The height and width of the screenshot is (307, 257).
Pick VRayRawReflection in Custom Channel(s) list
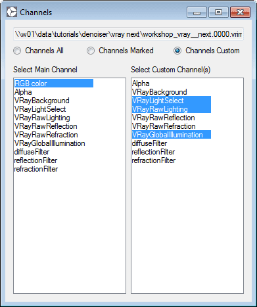point(163,118)
